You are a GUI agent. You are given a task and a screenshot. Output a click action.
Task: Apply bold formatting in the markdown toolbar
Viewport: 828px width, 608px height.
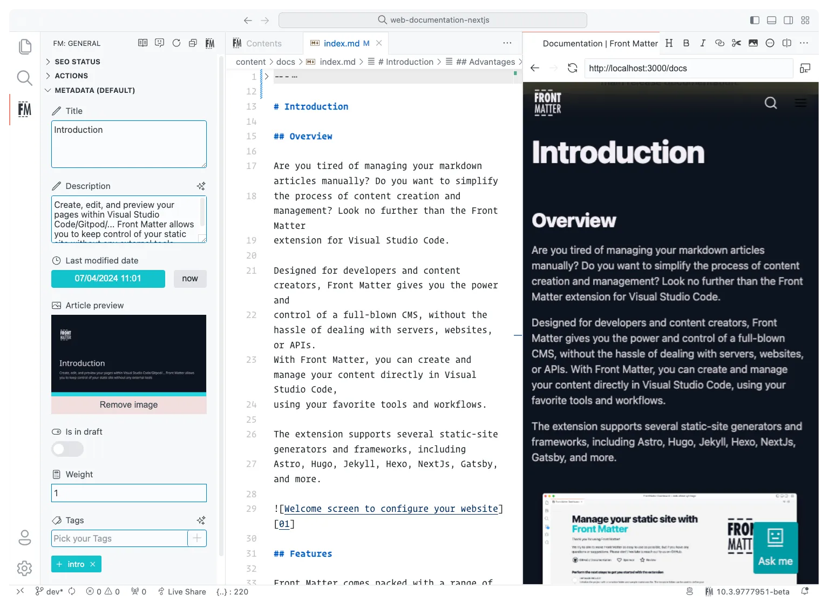click(686, 43)
